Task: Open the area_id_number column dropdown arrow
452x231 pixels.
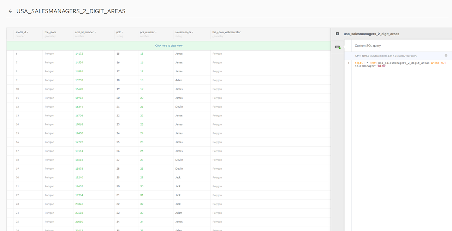Action: 95,32
